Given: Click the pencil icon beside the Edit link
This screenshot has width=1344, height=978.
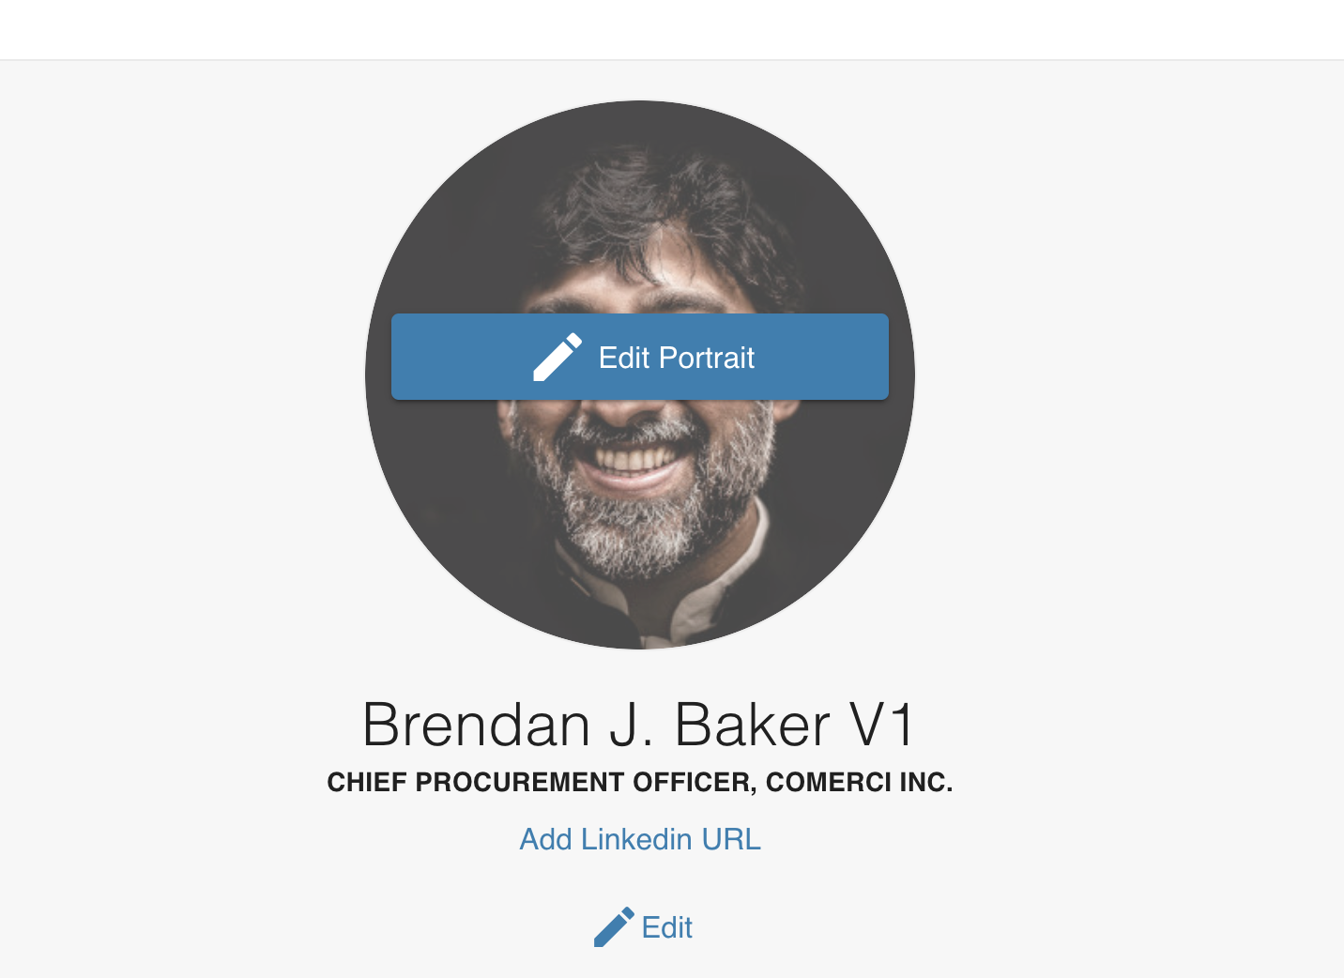Looking at the screenshot, I should coord(614,927).
